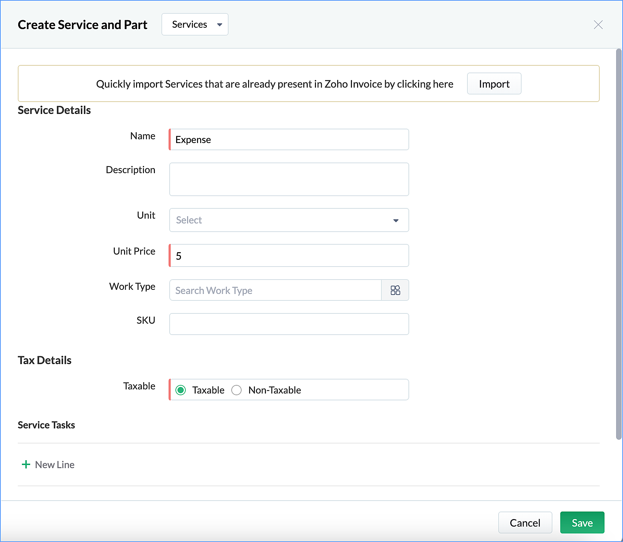This screenshot has width=623, height=542.
Task: Open the Services type dropdown
Action: click(x=195, y=24)
